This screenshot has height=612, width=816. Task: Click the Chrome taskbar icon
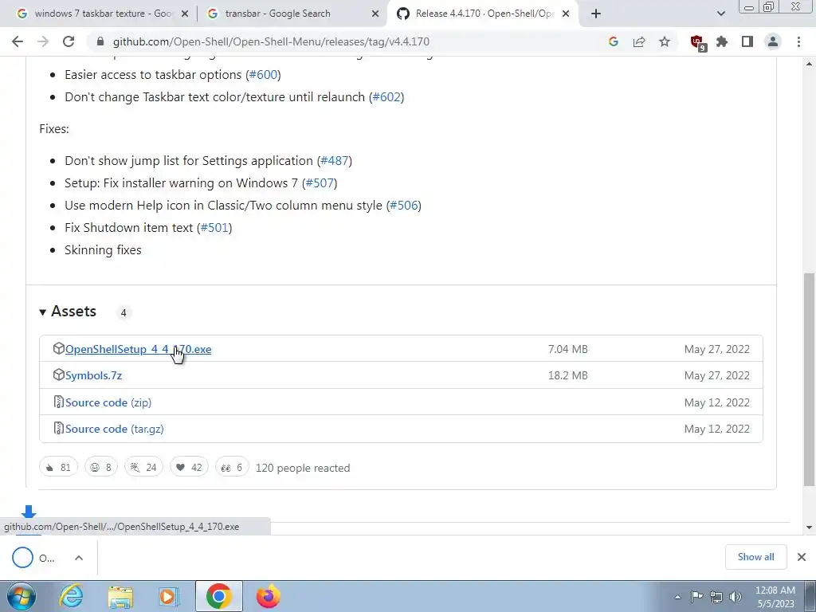(219, 596)
